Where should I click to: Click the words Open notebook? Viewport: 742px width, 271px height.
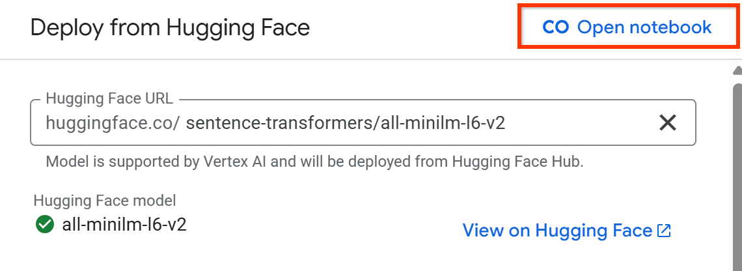tap(644, 27)
